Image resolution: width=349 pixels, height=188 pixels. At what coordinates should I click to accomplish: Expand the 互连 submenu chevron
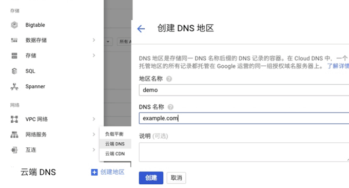coord(94,150)
